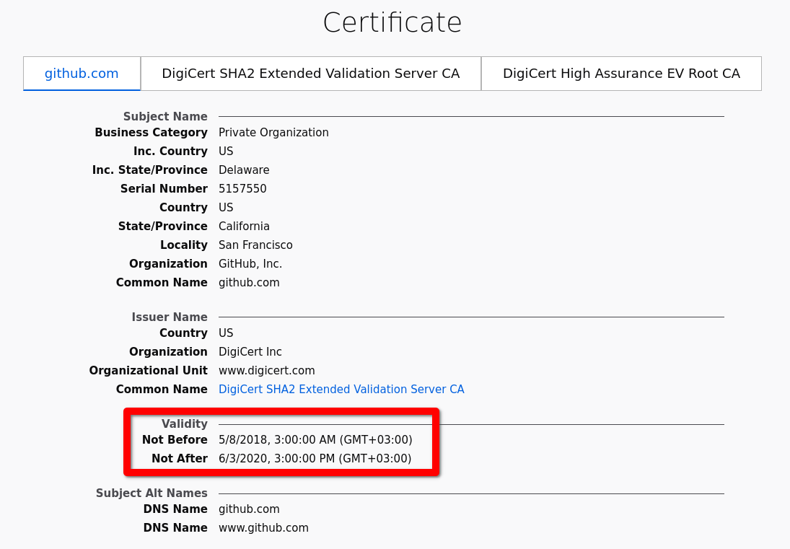This screenshot has width=790, height=549.
Task: Click the Business Category label
Action: tap(152, 133)
